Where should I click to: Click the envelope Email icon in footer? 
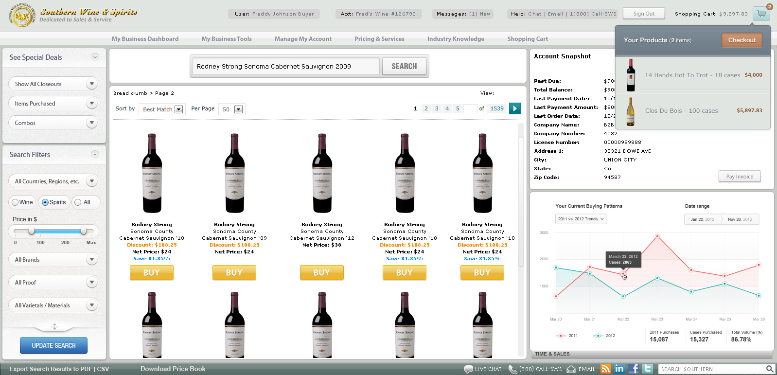tap(571, 369)
